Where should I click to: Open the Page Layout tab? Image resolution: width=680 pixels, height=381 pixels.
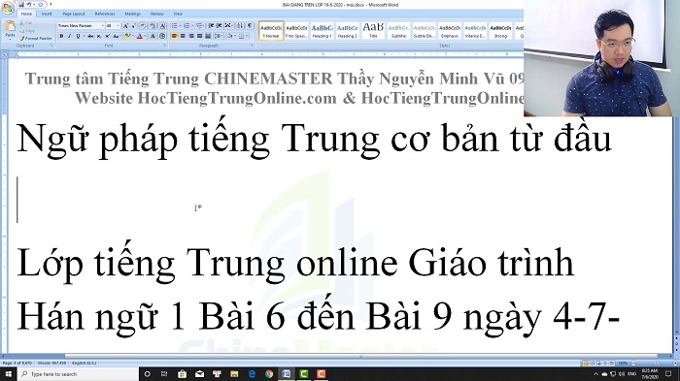coord(74,14)
